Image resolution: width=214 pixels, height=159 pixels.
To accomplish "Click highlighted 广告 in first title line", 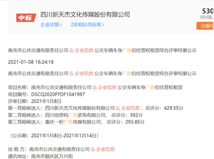I will coord(127,50).
